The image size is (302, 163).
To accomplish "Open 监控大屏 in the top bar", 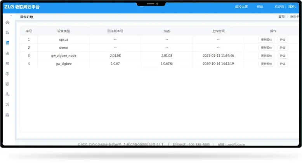I will click(241, 7).
